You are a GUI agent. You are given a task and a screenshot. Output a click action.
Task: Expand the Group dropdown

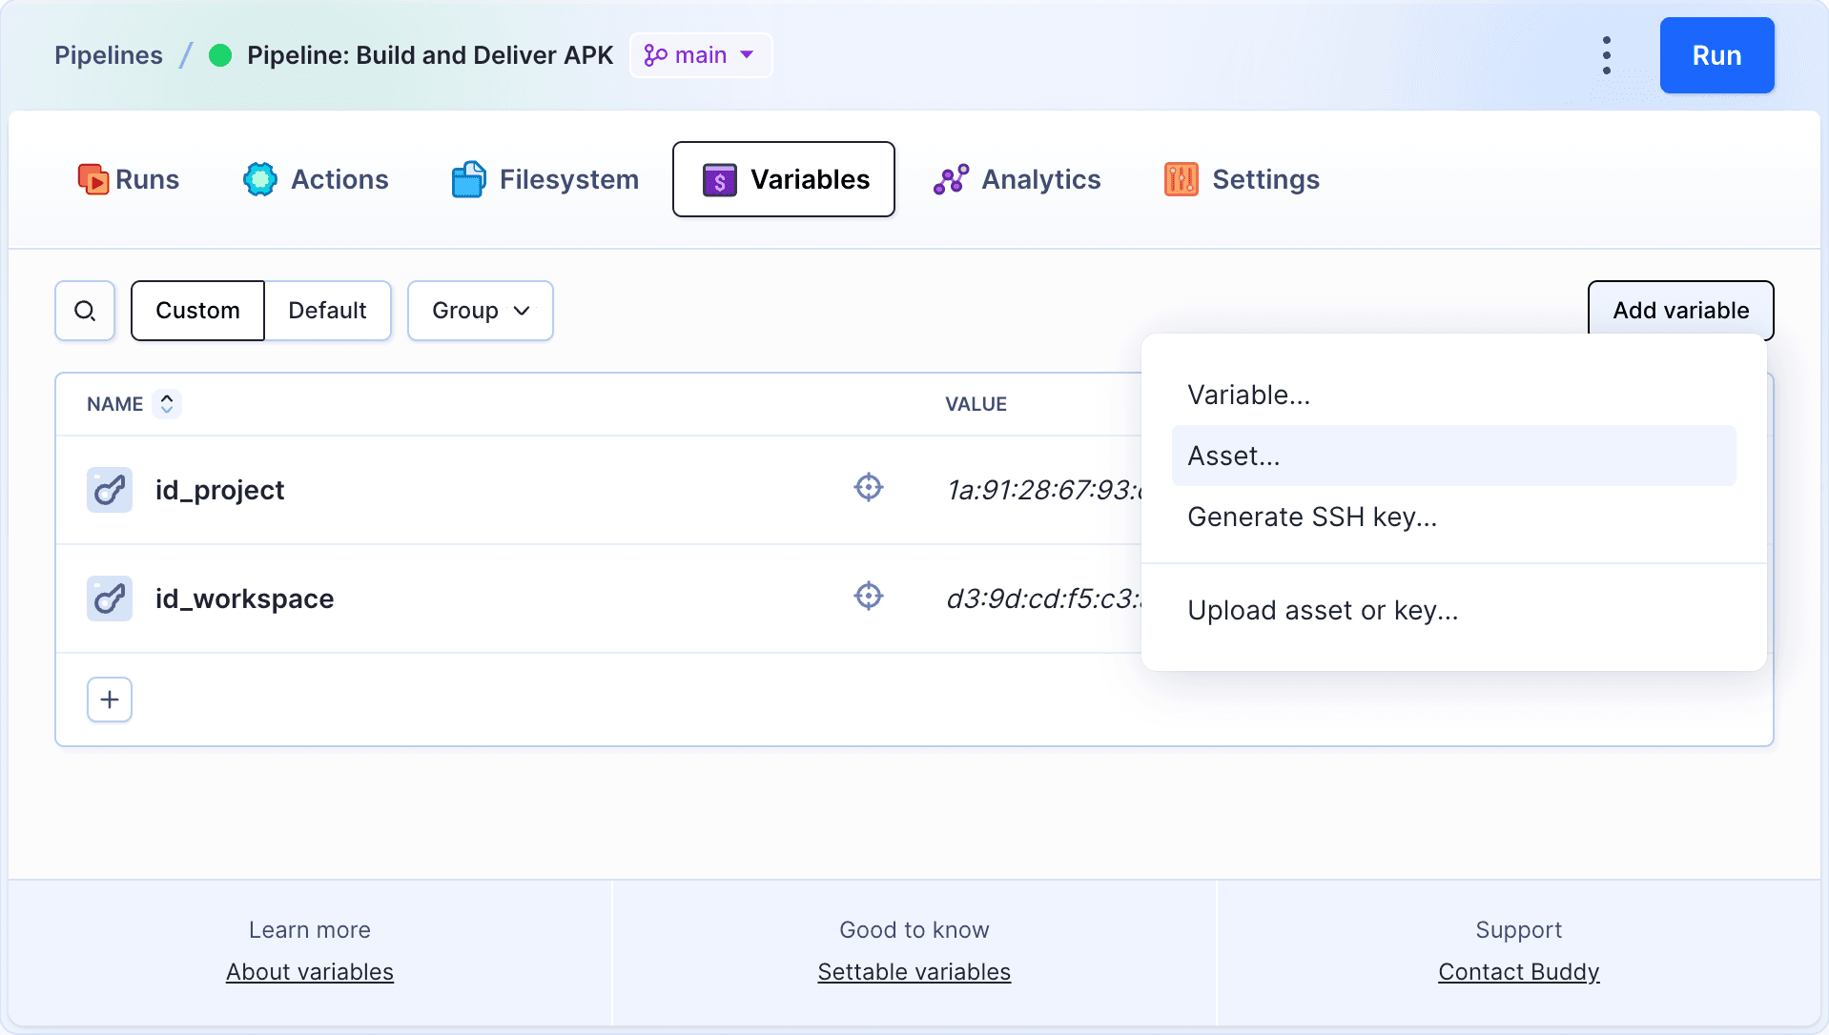coord(481,311)
